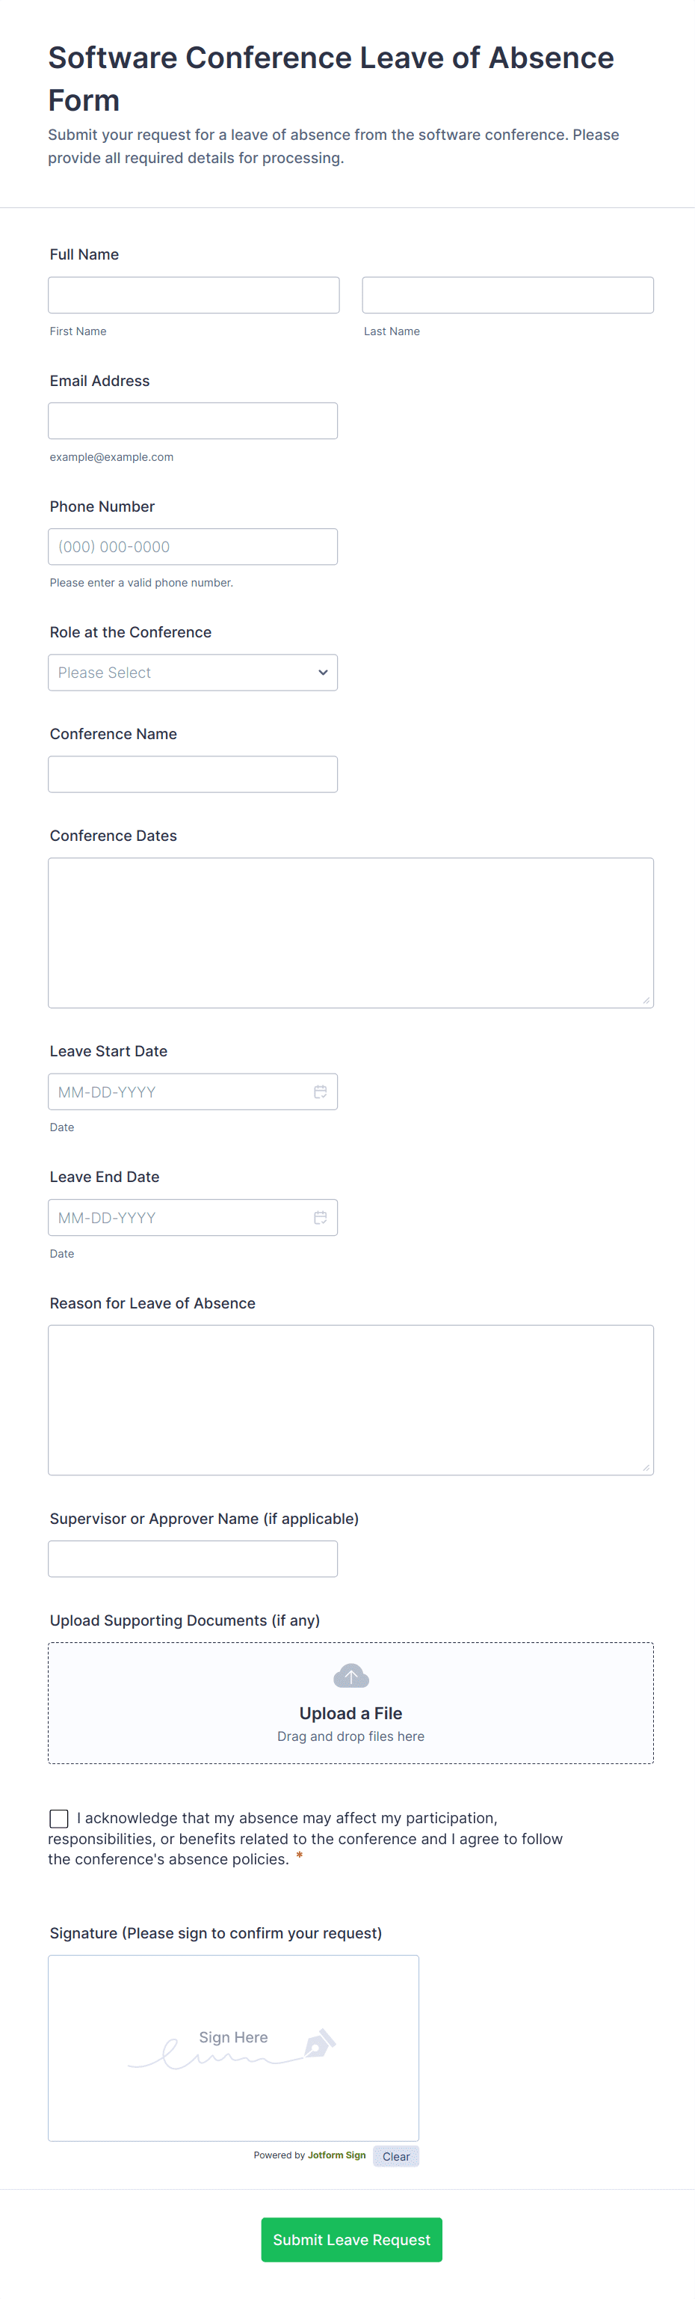Viewport: 695px width, 2299px height.
Task: Select the Supervisor or Approver Name field
Action: [x=193, y=1558]
